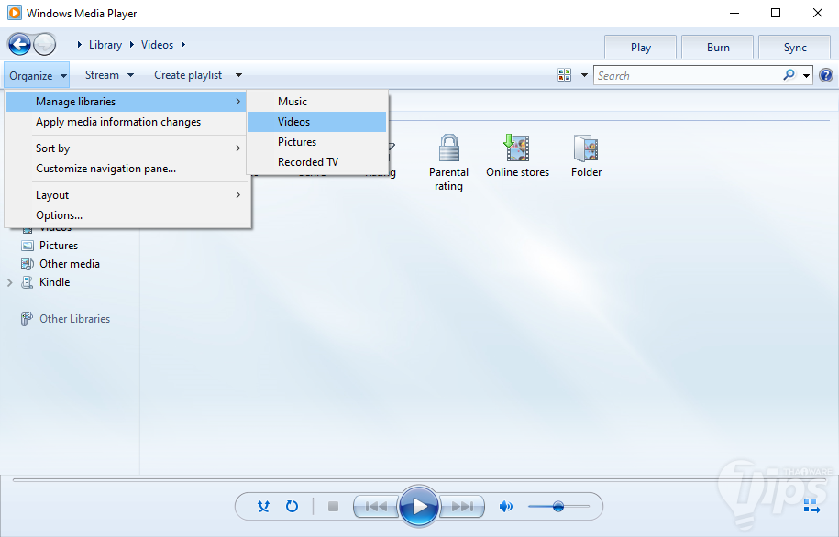This screenshot has height=537, width=839.
Task: Open Options from Organize menu
Action: (x=126, y=215)
